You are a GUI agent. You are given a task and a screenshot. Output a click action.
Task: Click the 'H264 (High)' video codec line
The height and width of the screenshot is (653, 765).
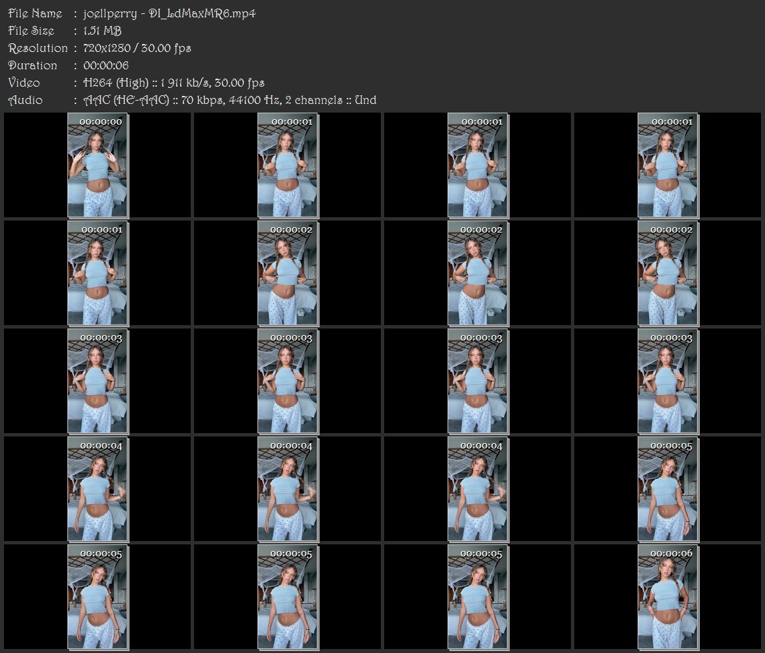pyautogui.click(x=173, y=83)
